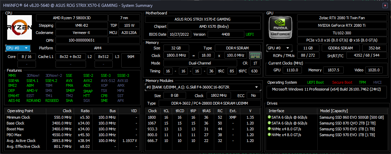Click the DDR4-3602 / PC4-28800 type field
This screenshot has width=391, height=154.
tap(210, 103)
